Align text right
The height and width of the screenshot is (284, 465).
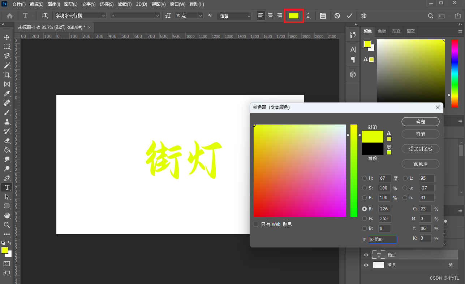(279, 16)
